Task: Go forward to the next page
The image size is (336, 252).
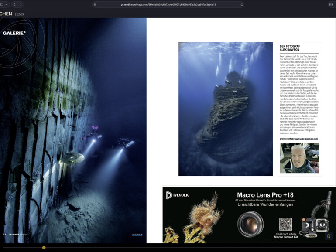Action: coord(21,4)
